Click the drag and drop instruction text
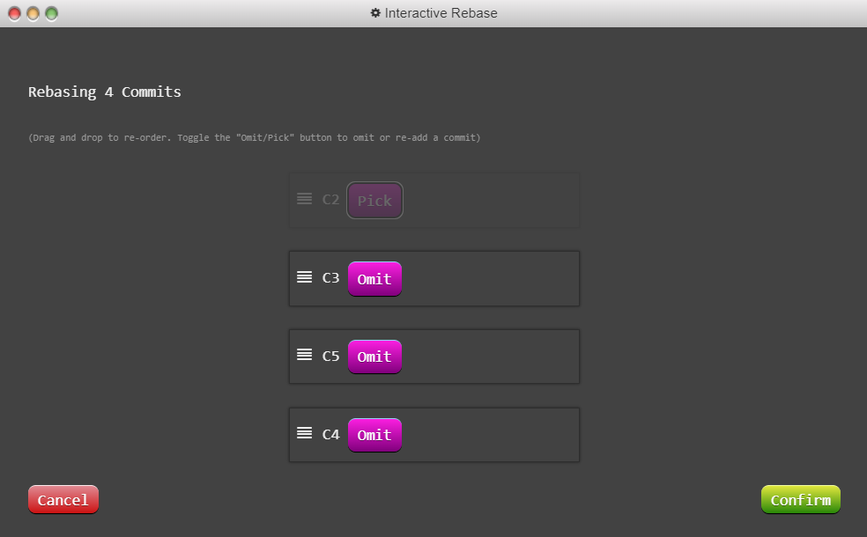This screenshot has width=867, height=537. (x=255, y=137)
